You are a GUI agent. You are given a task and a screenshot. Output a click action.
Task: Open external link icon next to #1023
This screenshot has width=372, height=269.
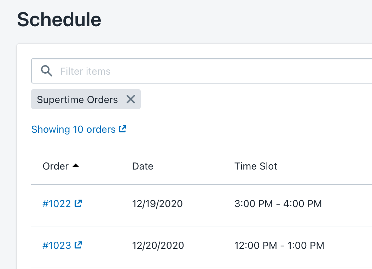pos(79,245)
